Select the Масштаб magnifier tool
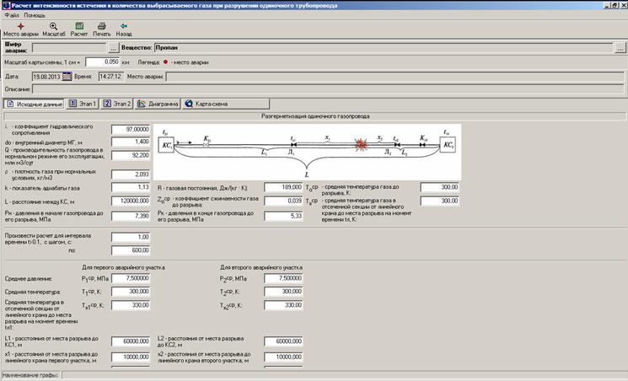Viewport: 628px width, 381px height. click(53, 27)
